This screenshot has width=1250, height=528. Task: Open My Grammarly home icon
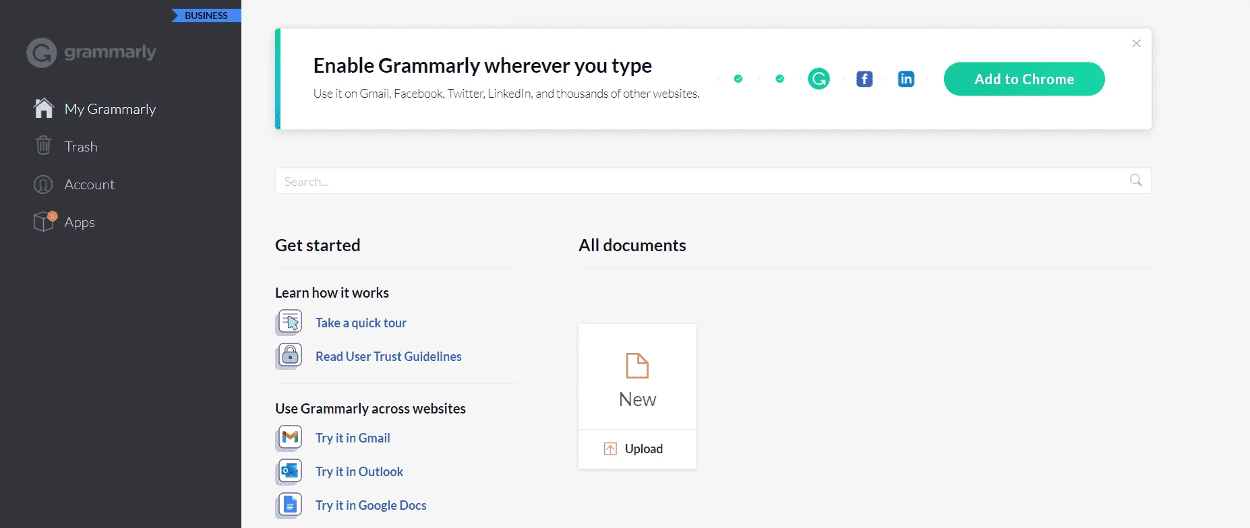pyautogui.click(x=44, y=108)
